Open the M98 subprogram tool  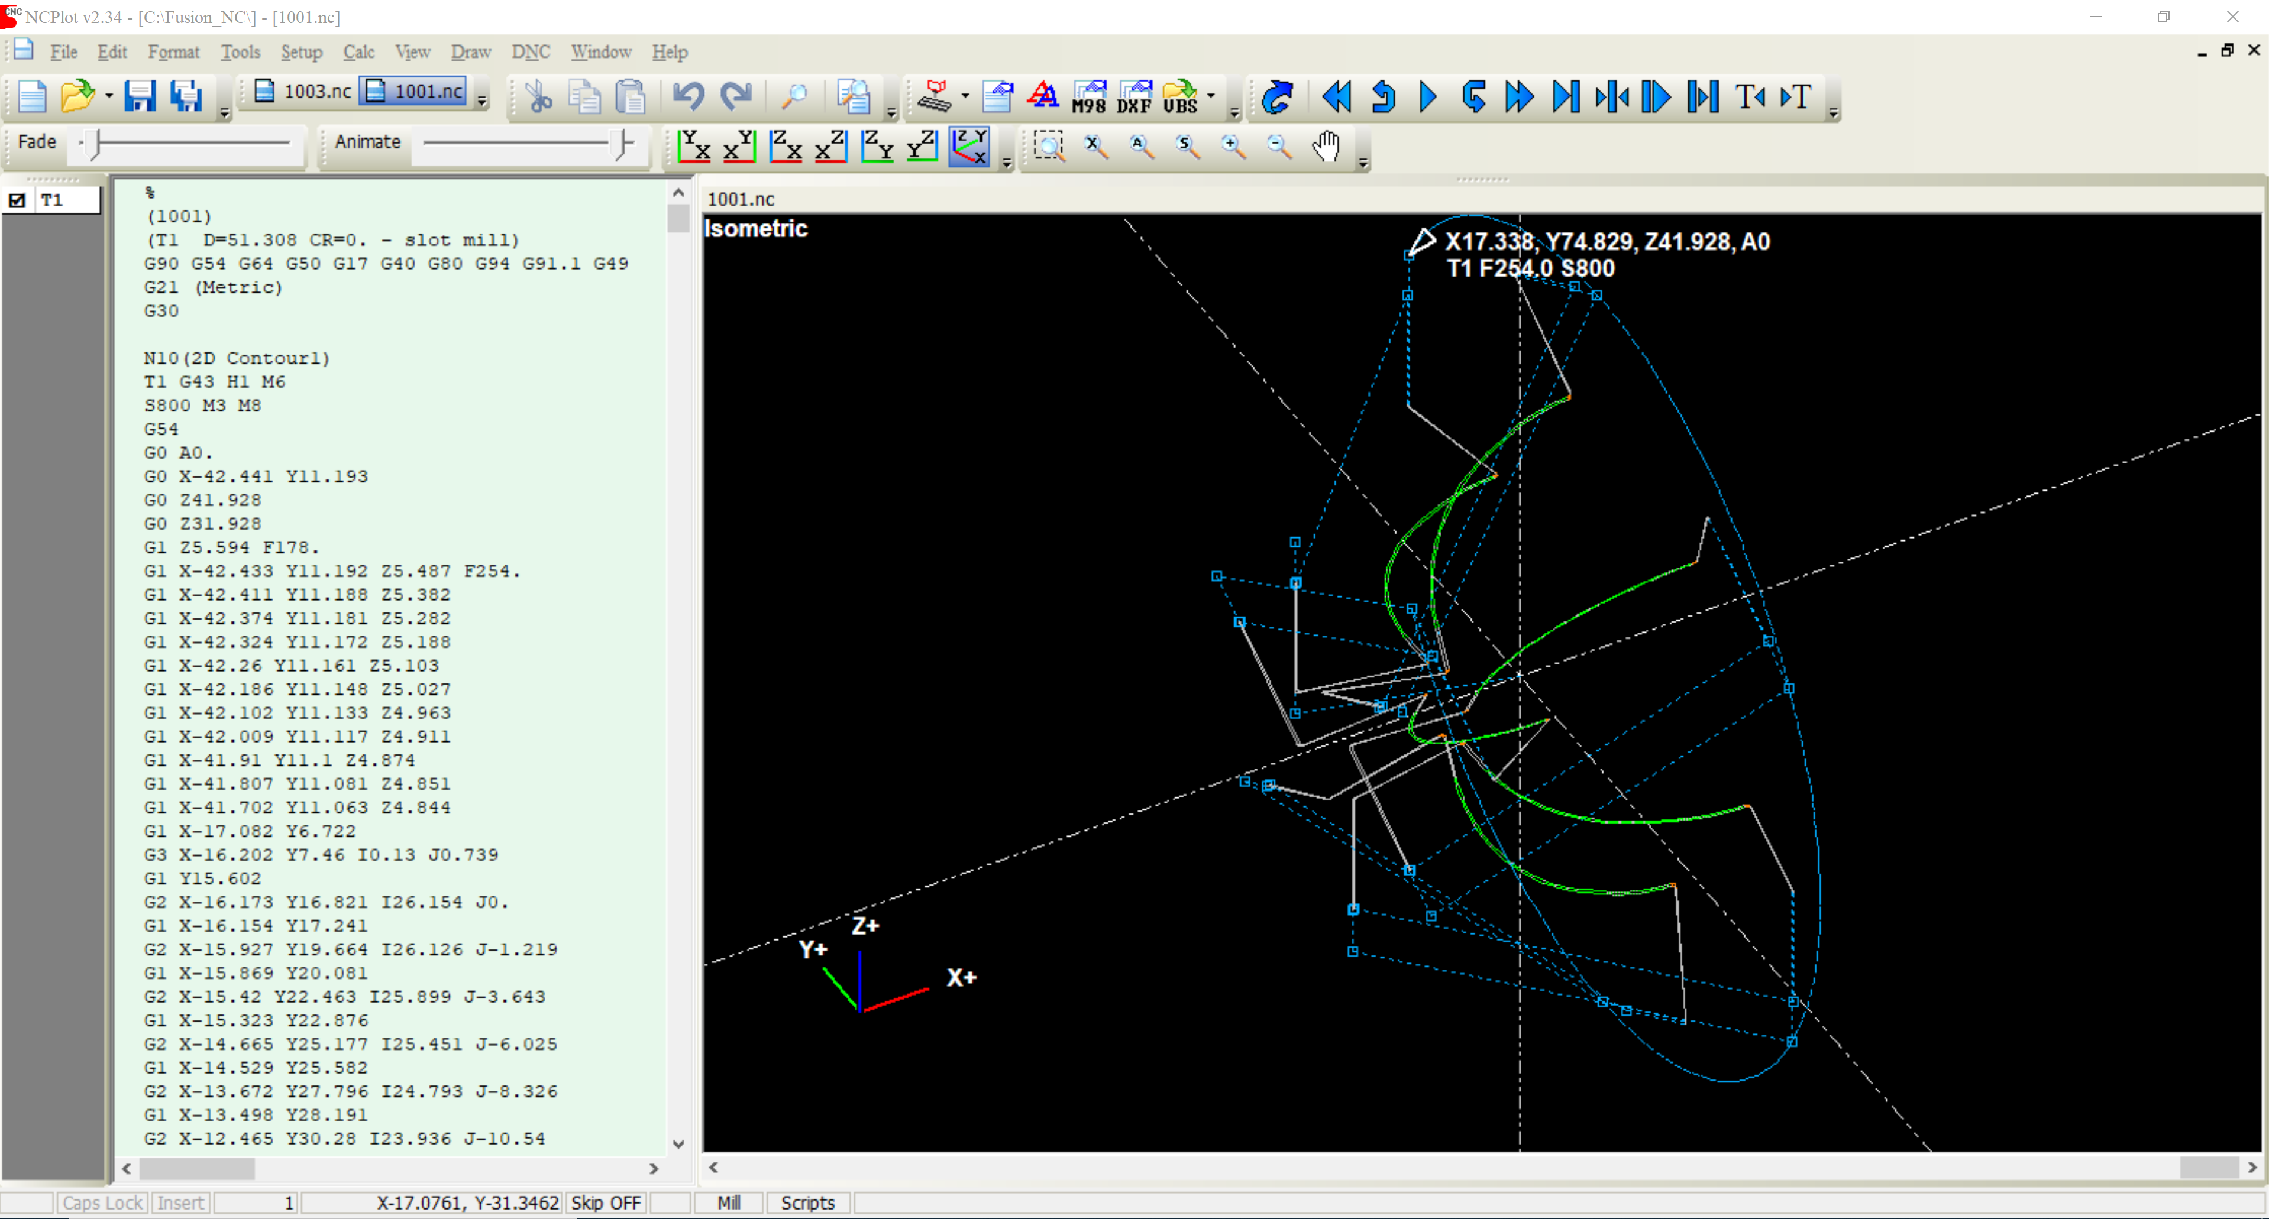(1089, 96)
